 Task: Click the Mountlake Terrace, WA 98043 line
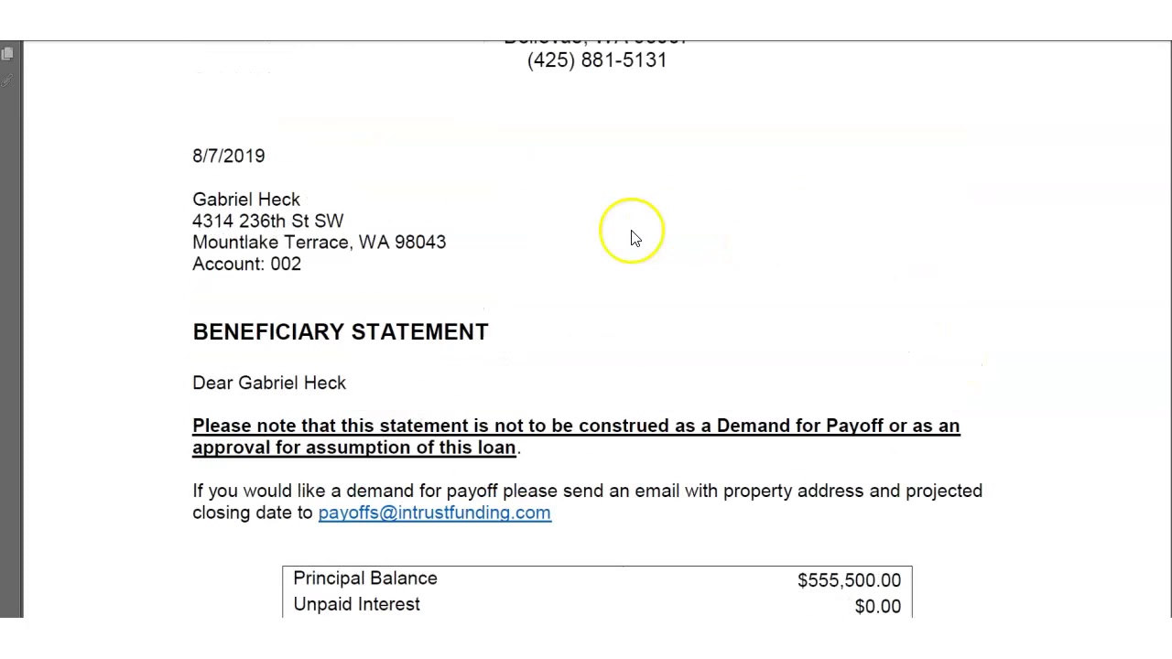[319, 243]
